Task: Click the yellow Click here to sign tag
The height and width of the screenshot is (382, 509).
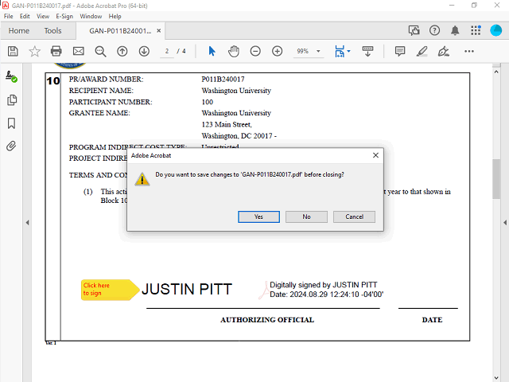Action: (110, 290)
